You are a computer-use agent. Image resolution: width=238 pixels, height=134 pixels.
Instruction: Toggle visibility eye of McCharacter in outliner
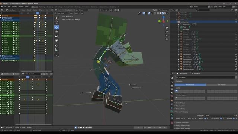pyautogui.click(x=236, y=22)
